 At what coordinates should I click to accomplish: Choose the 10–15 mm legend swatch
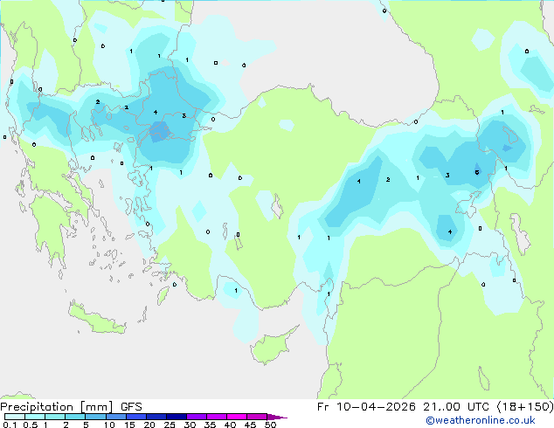click(116, 417)
